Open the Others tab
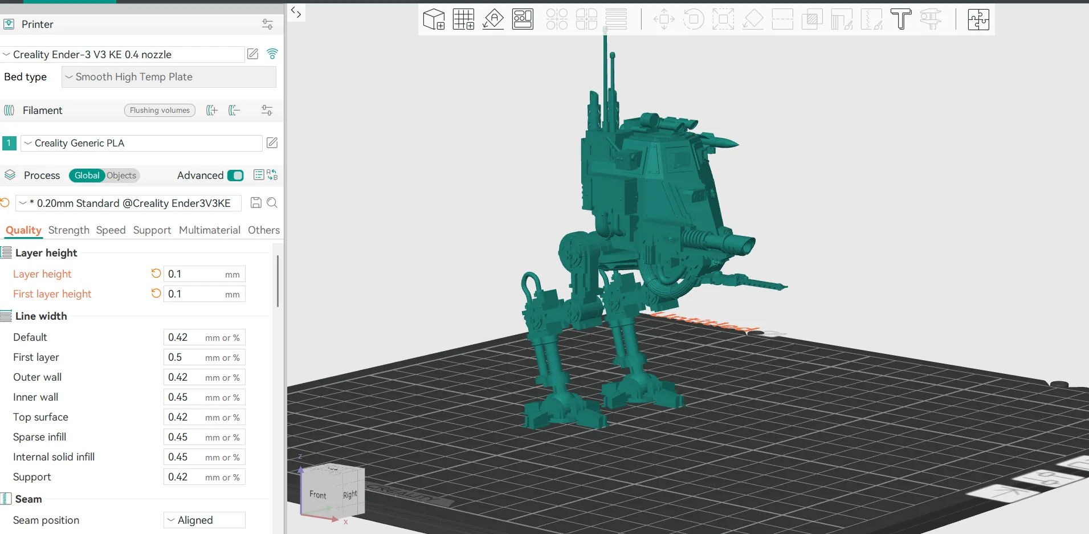The height and width of the screenshot is (534, 1089). [264, 230]
